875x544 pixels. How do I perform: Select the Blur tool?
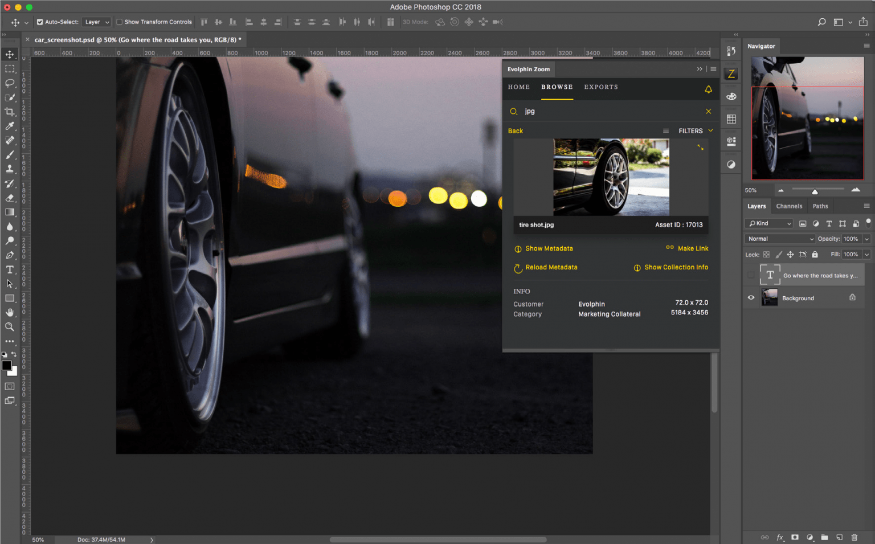10,226
